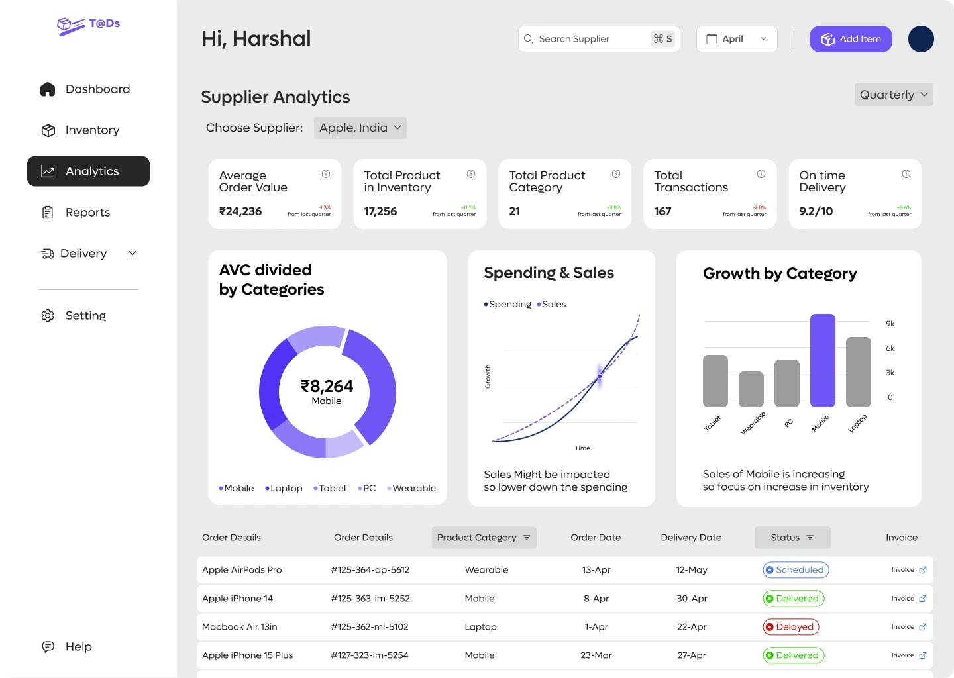Click the intersection marker on Spending & Sales chart
Viewport: 954px width, 678px height.
tap(600, 376)
